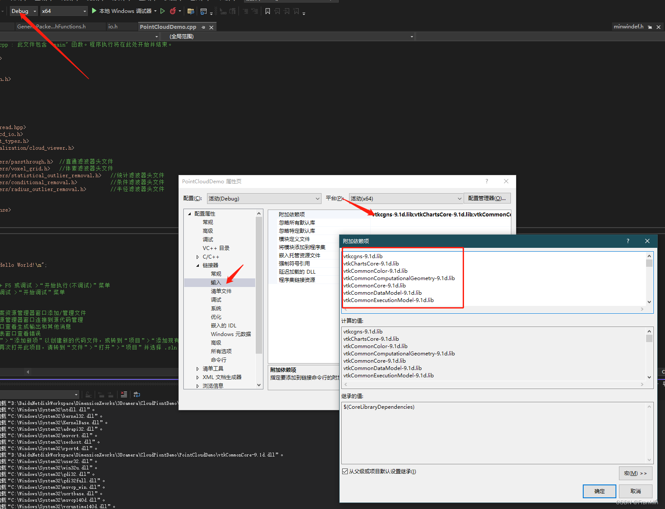Click the Hot Reload flame icon
Image resolution: width=665 pixels, height=509 pixels.
point(173,11)
